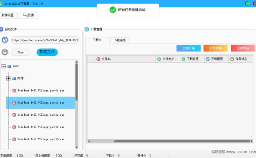Screen dimensions: 256x158
Task: Switch to the 下载完成 tab
Action: pyautogui.click(x=120, y=40)
